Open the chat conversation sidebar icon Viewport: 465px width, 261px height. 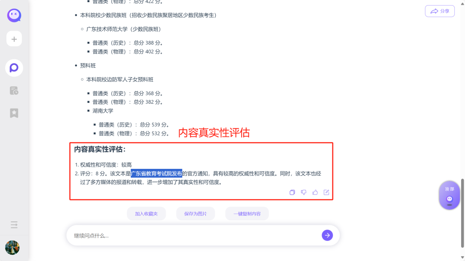point(14,68)
